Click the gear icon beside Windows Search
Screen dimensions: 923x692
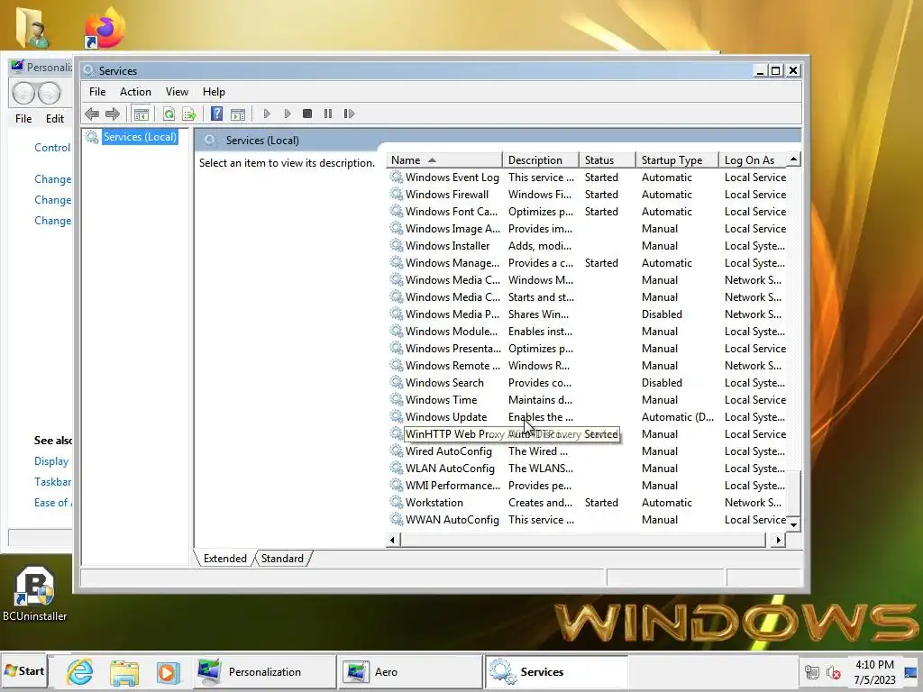pos(397,382)
